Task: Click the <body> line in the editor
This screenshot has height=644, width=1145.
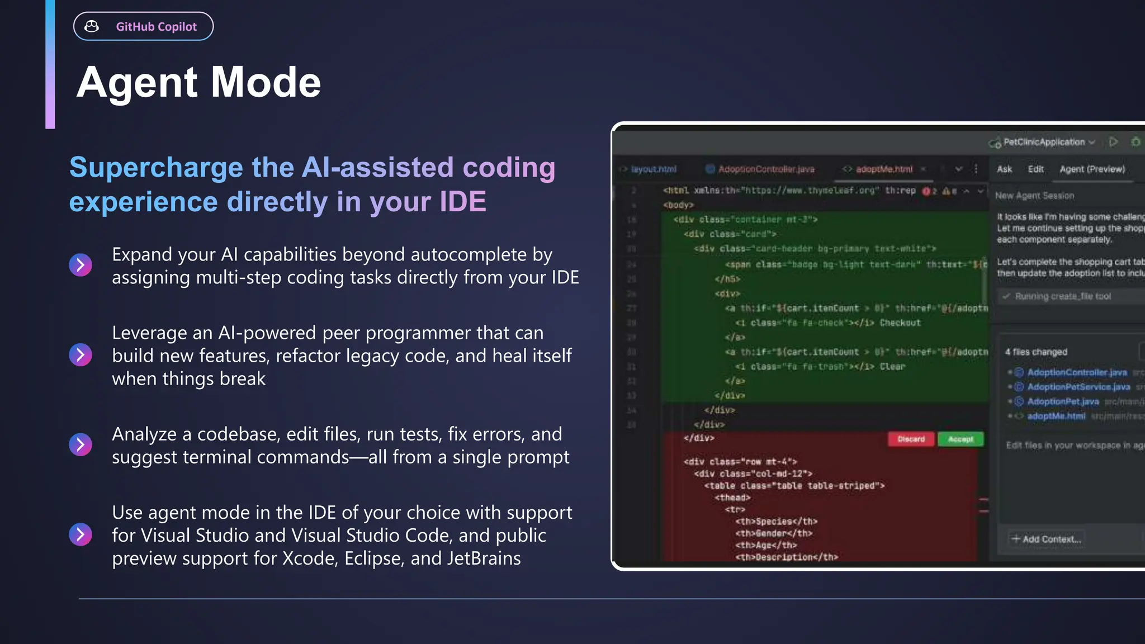Action: (678, 205)
